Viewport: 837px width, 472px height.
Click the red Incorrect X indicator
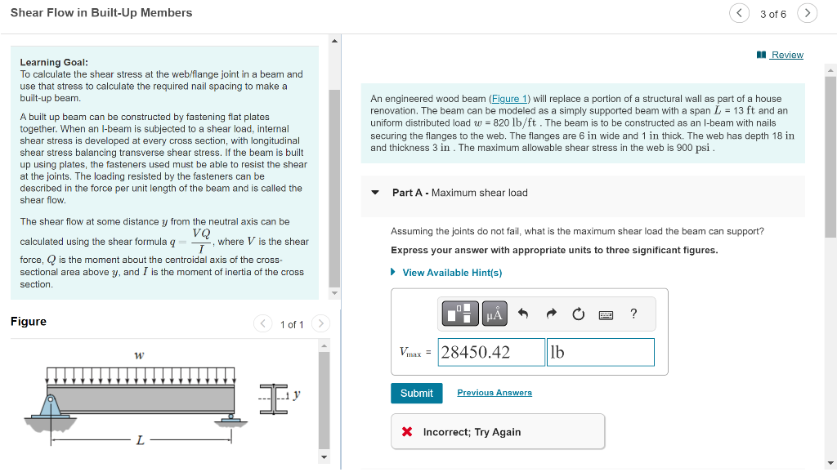point(407,433)
